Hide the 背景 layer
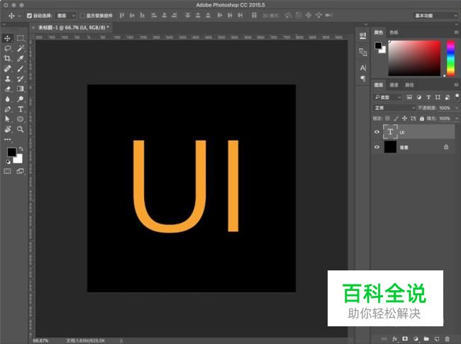461x344 pixels. tap(377, 147)
